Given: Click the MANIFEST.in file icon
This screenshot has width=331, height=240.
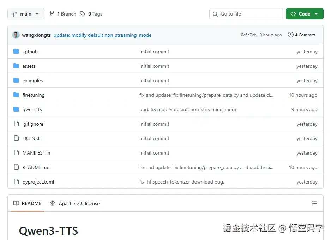Looking at the screenshot, I should click(x=16, y=152).
